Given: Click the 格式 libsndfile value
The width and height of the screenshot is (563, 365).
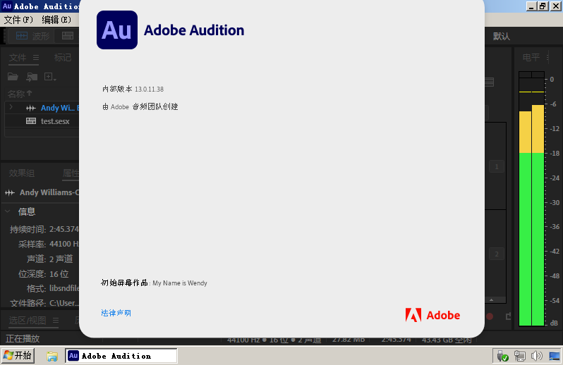Looking at the screenshot, I should coord(64,288).
